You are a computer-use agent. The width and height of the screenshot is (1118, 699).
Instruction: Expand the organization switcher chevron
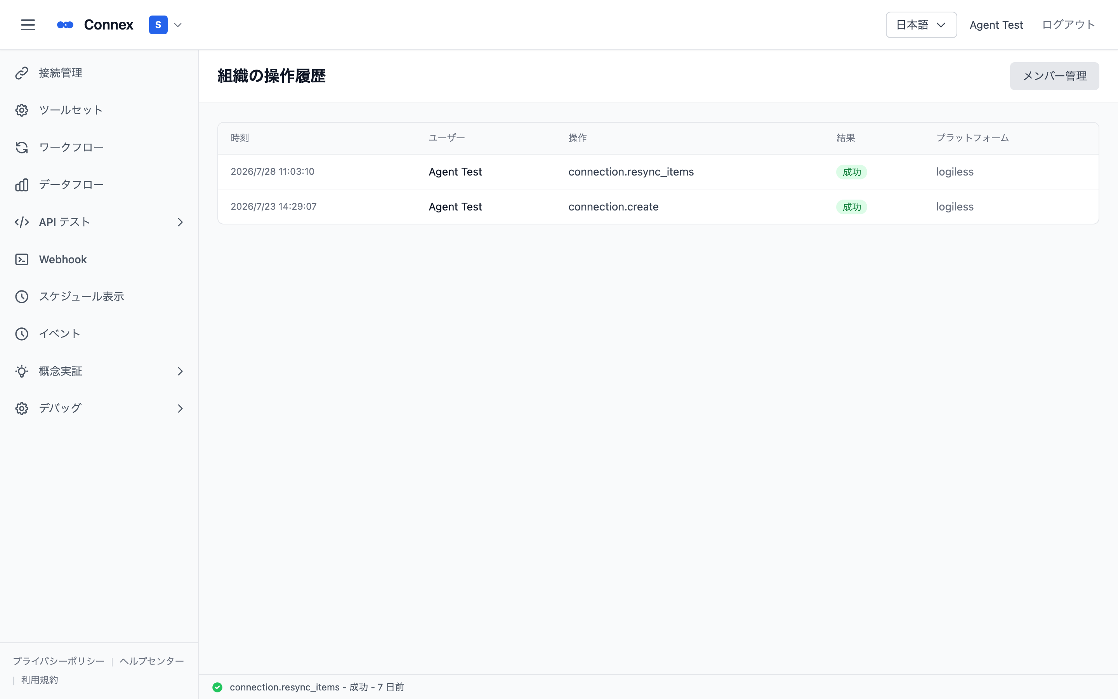[x=178, y=25]
